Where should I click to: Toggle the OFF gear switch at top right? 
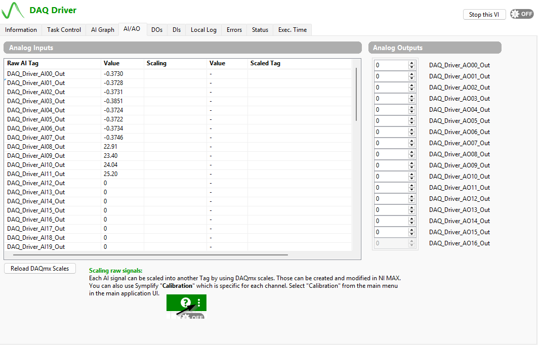(522, 14)
